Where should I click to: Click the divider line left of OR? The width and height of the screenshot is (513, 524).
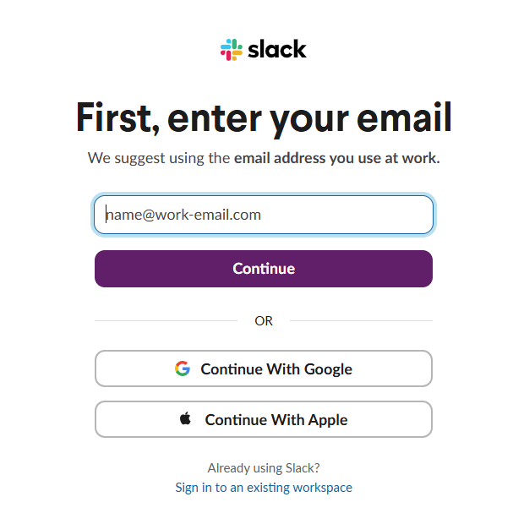[x=166, y=321]
